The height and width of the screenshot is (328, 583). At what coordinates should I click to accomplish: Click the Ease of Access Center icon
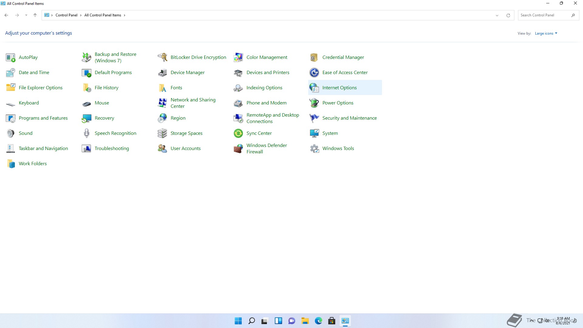click(314, 73)
